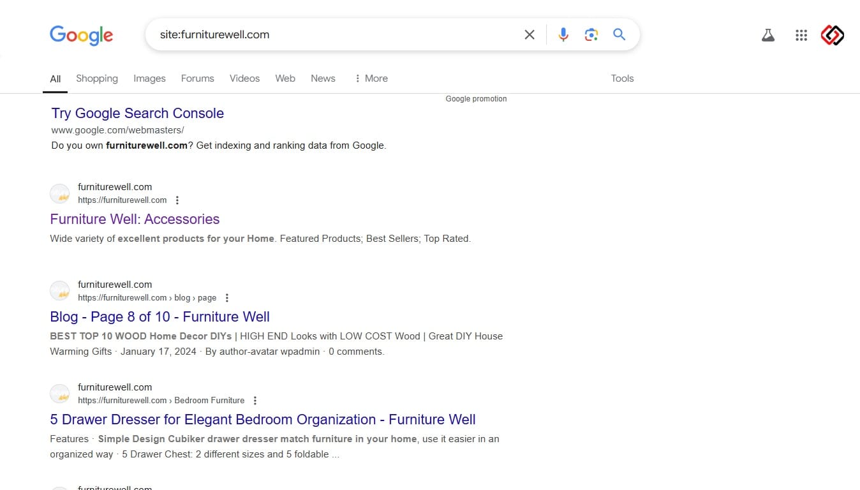The width and height of the screenshot is (860, 490).
Task: Switch to the News tab
Action: (323, 78)
